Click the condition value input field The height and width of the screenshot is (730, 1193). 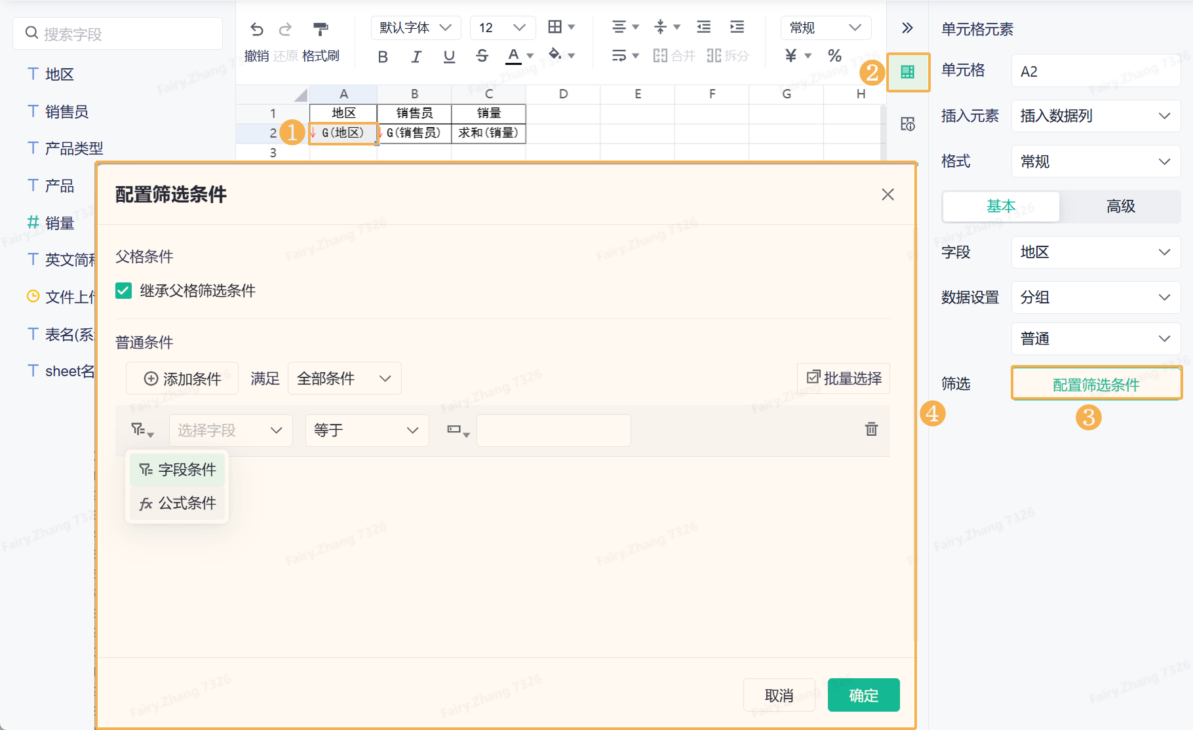click(x=553, y=431)
